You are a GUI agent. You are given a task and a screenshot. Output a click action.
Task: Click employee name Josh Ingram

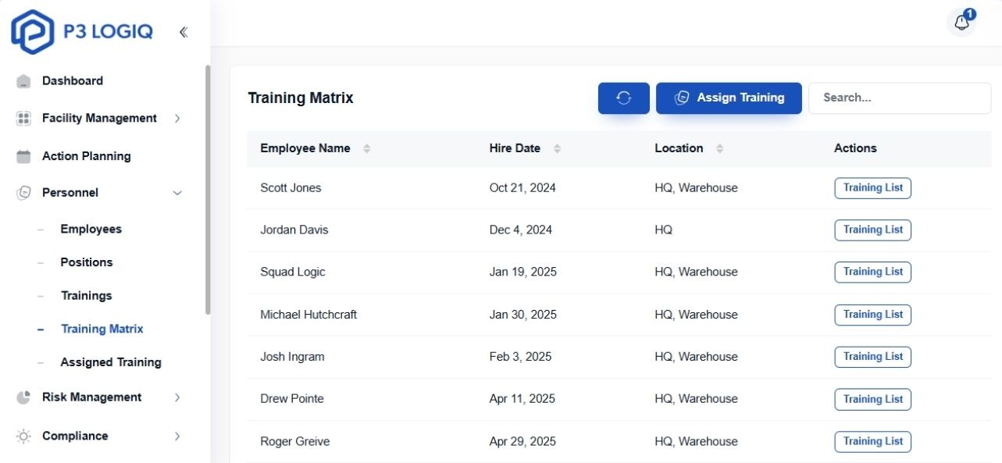pos(292,357)
